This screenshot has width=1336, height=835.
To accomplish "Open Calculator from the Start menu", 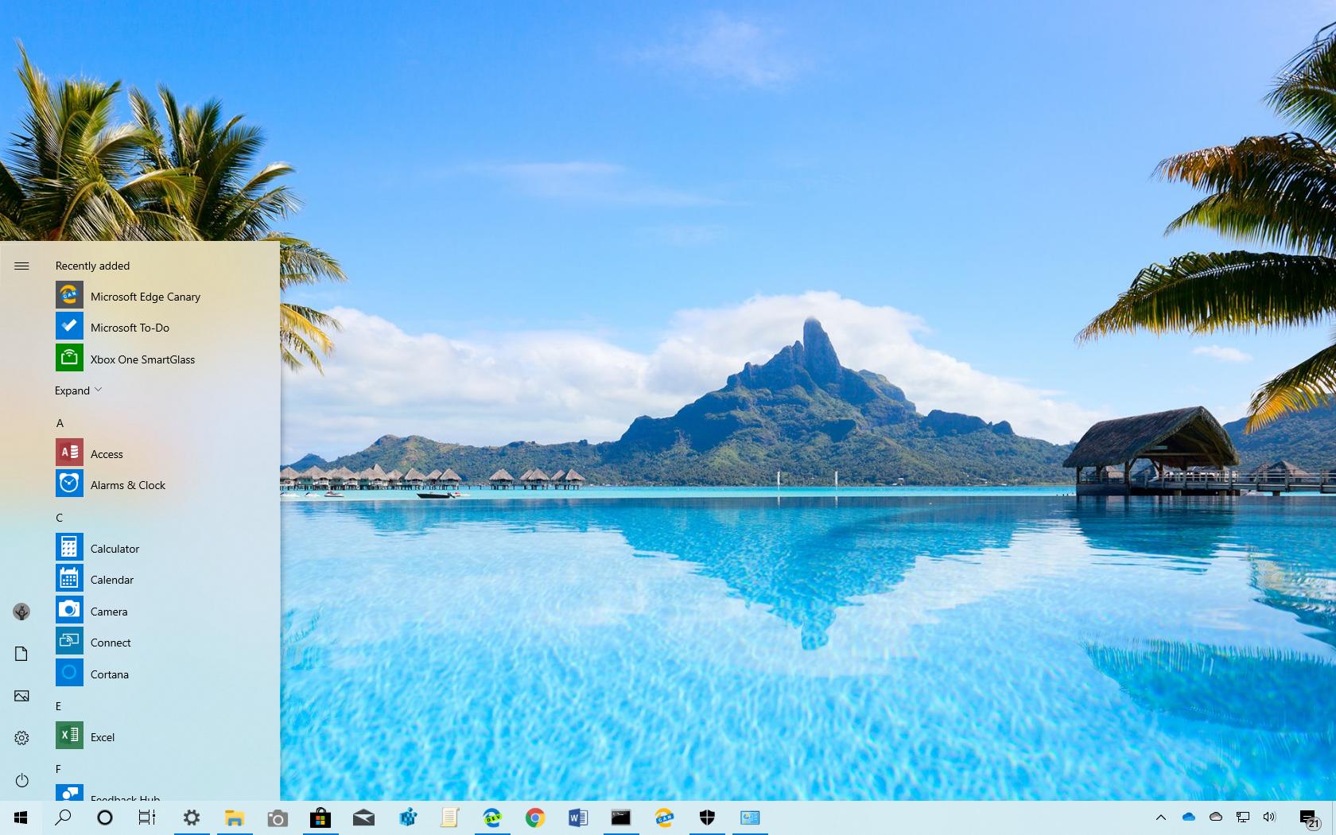I will (115, 548).
